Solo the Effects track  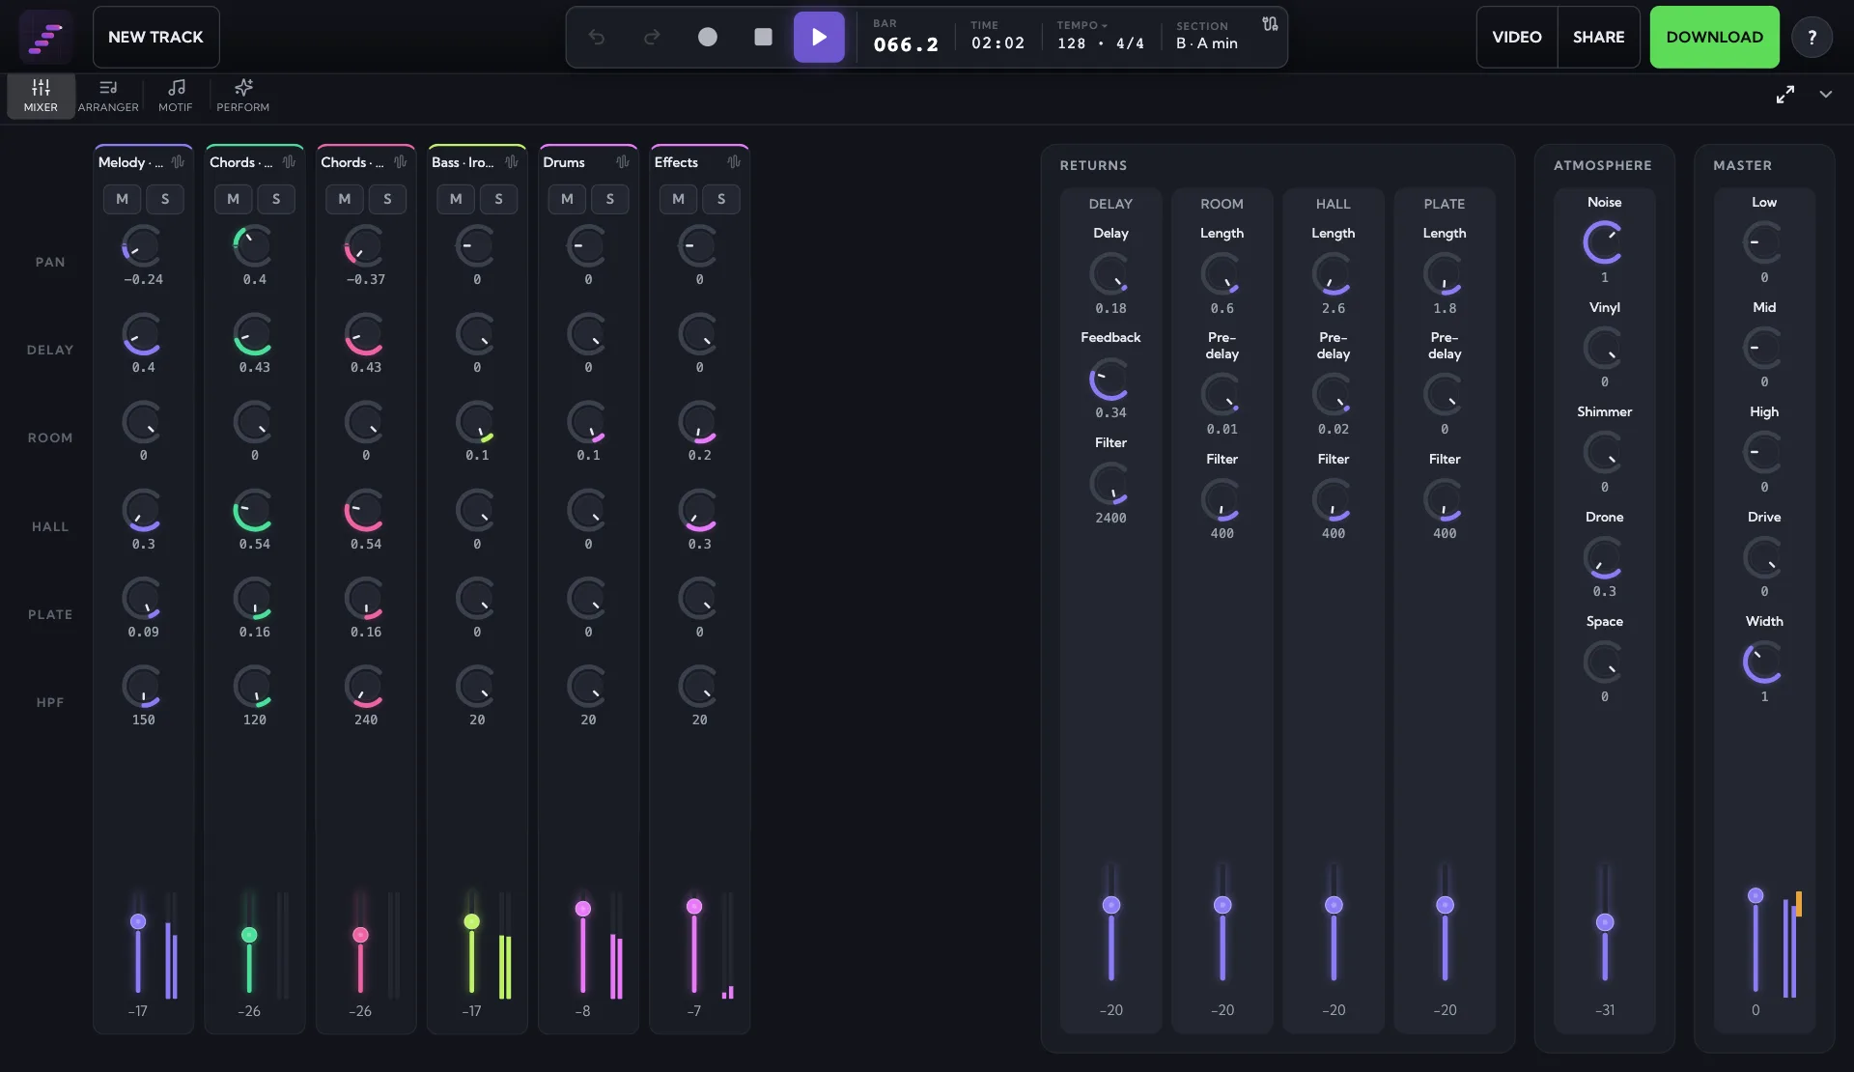pyautogui.click(x=721, y=199)
